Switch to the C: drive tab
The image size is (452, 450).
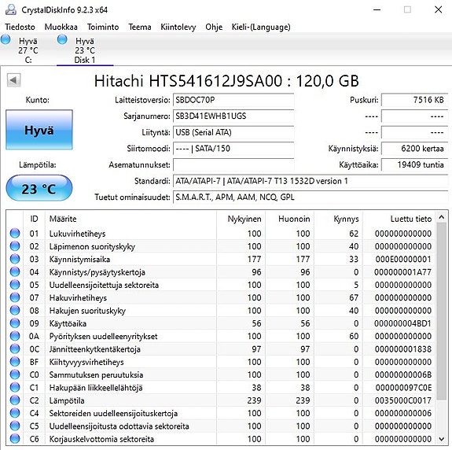click(28, 50)
